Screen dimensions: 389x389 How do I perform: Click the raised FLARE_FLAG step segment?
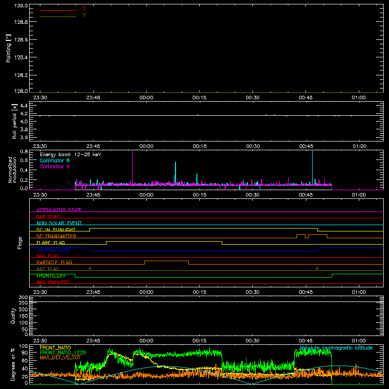[164, 241]
